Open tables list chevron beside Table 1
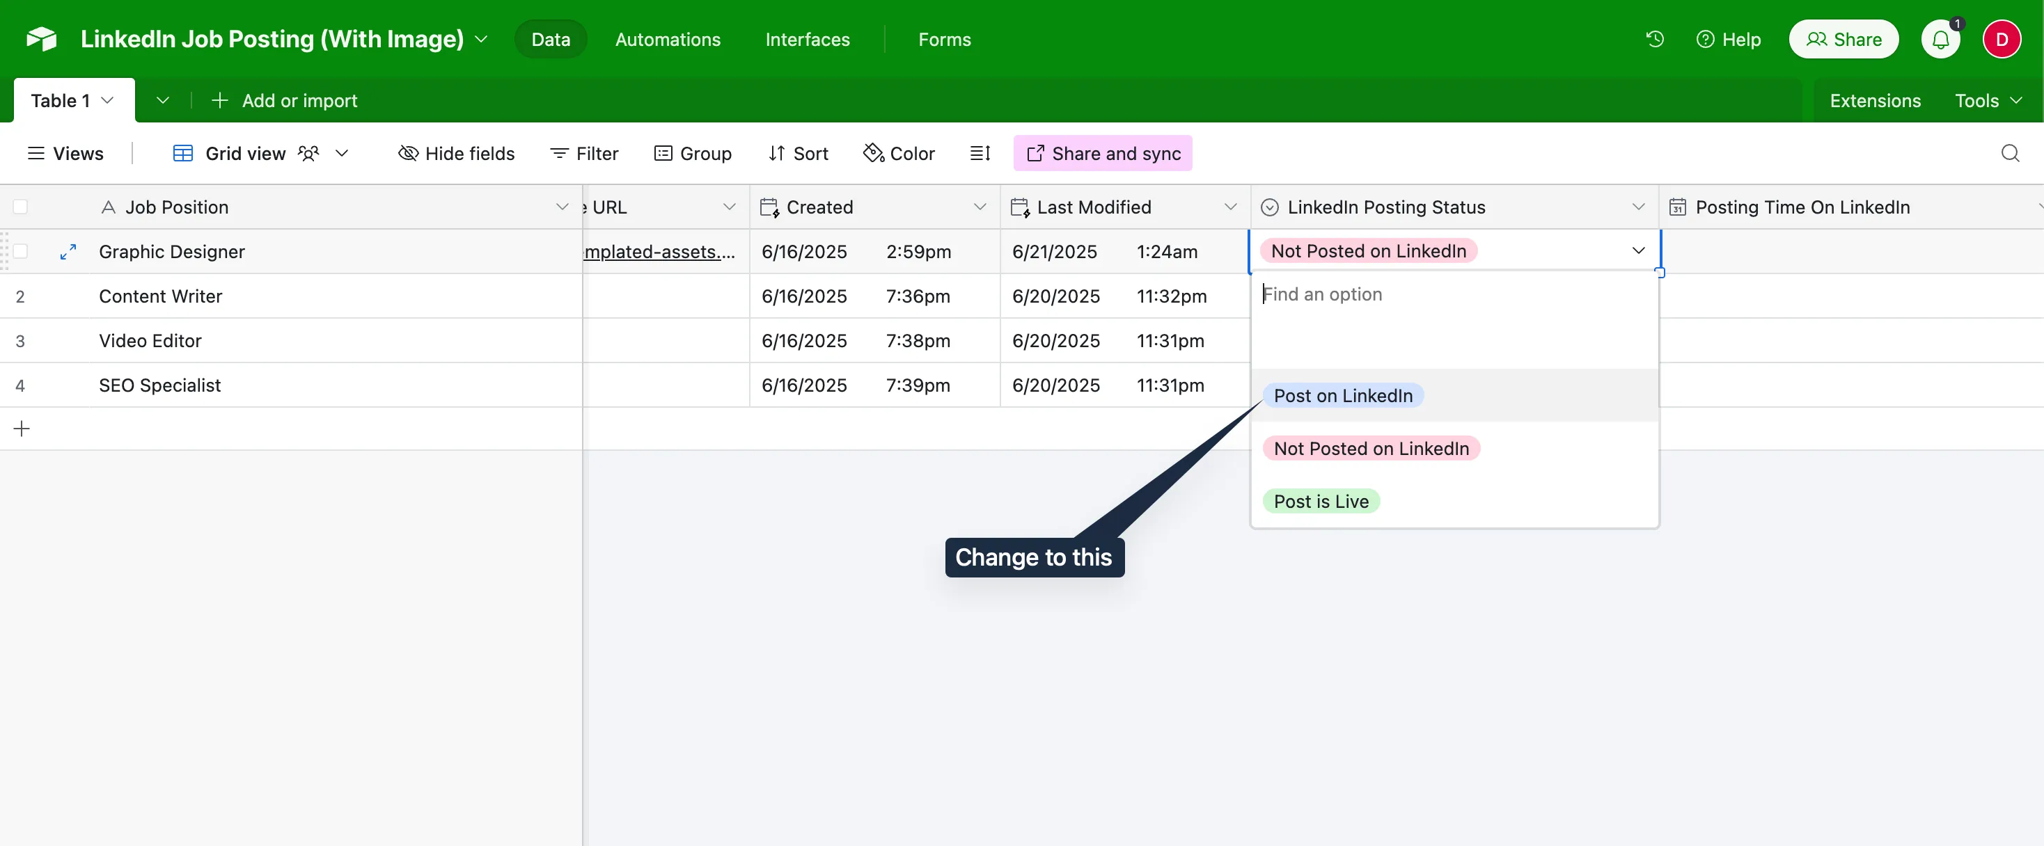This screenshot has height=846, width=2044. coord(163,101)
